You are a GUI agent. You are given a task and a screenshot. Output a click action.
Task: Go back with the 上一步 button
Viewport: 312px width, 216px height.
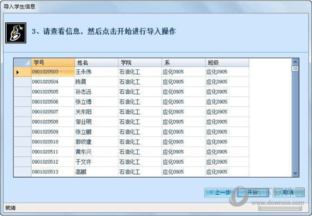coord(219,192)
